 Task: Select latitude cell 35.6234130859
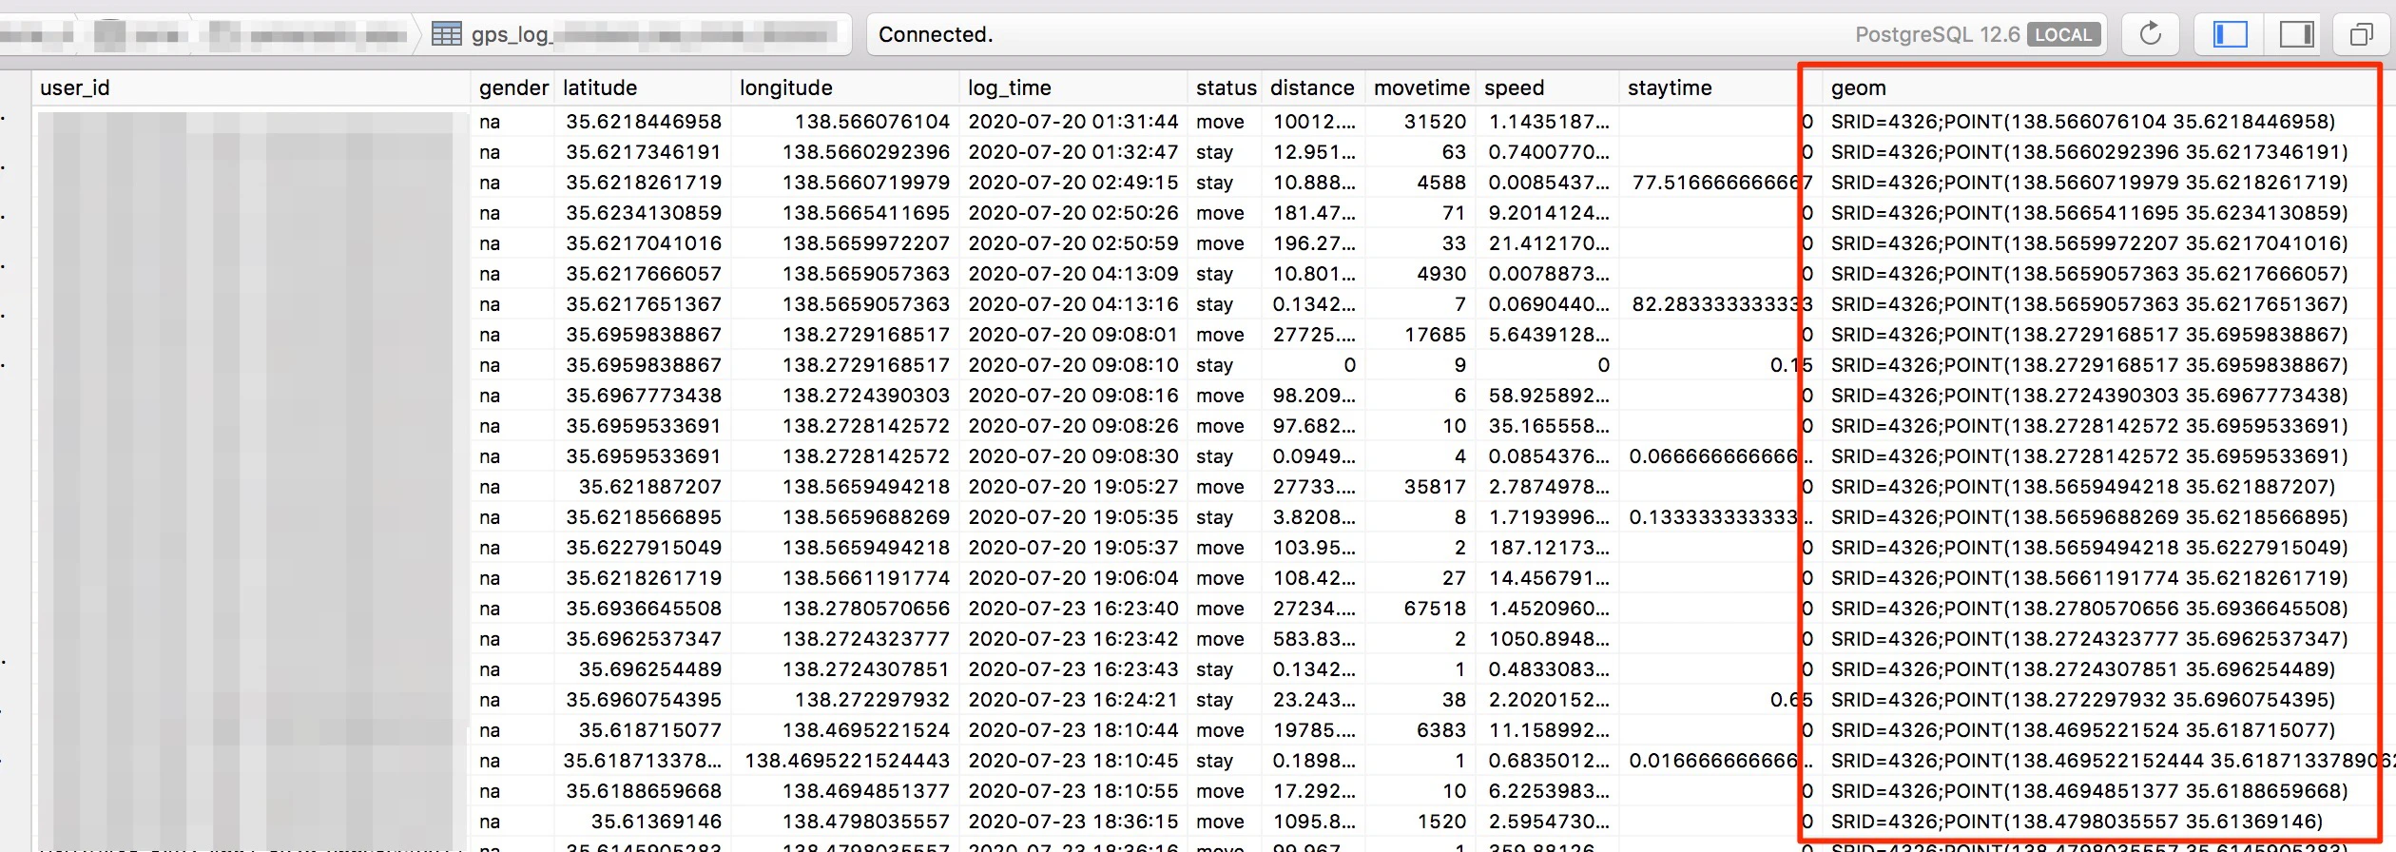point(644,213)
